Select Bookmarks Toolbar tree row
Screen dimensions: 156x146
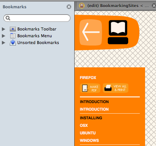(x=37, y=29)
